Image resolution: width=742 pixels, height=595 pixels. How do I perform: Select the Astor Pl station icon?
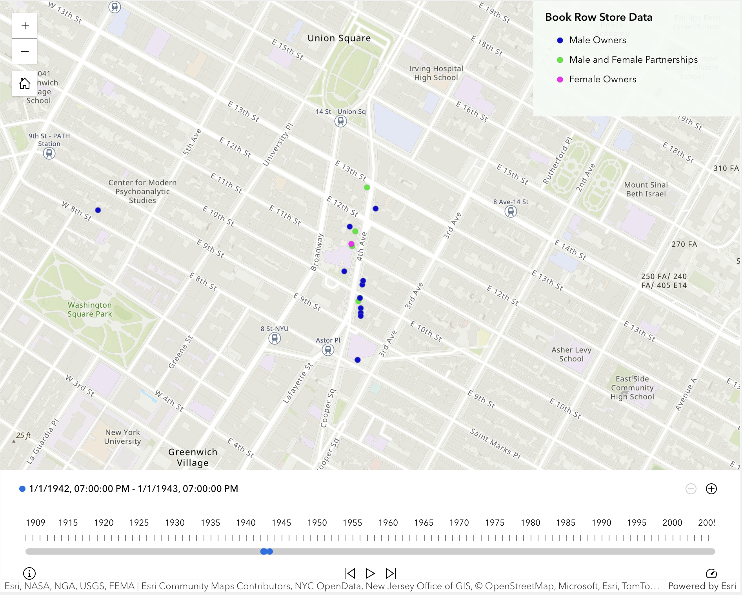click(x=328, y=350)
